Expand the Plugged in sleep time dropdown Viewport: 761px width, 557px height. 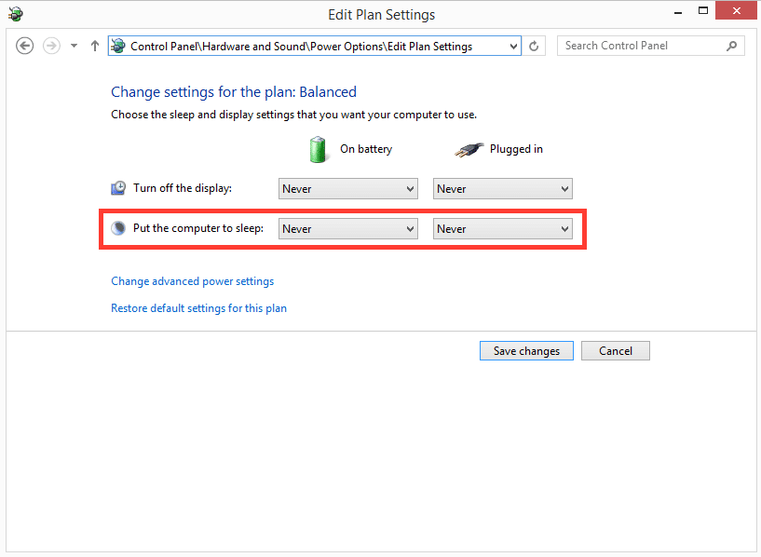[502, 229]
